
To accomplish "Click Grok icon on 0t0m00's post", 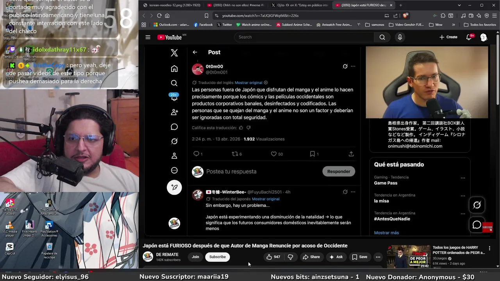I will coord(345,66).
